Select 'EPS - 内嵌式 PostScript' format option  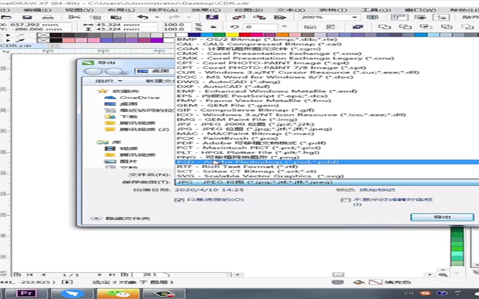pyautogui.click(x=327, y=96)
